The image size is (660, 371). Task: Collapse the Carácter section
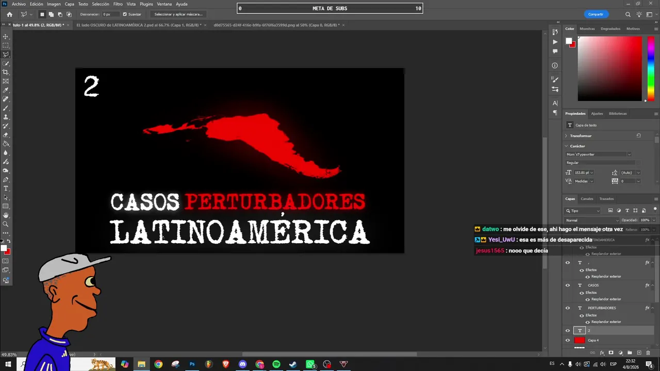point(566,146)
